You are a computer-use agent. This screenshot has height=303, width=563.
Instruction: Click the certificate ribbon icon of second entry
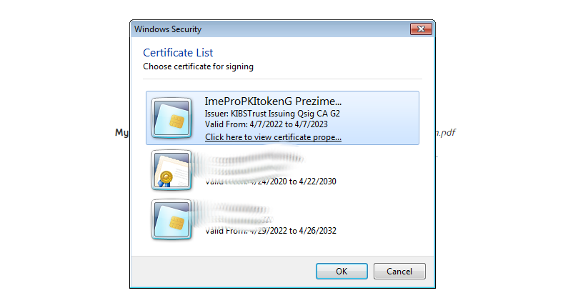coord(171,169)
